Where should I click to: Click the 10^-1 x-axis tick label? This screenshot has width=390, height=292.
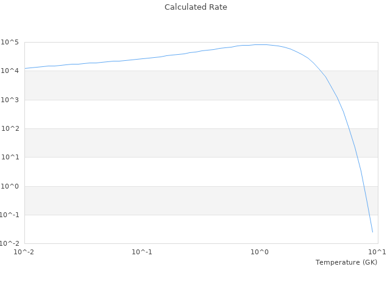coord(142,252)
